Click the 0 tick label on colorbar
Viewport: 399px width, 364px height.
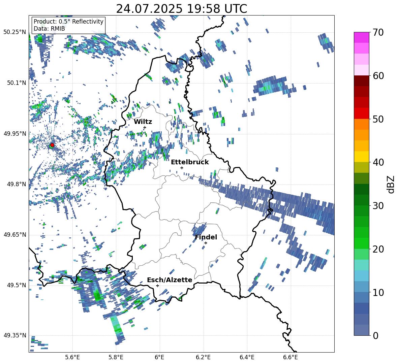tap(375, 335)
